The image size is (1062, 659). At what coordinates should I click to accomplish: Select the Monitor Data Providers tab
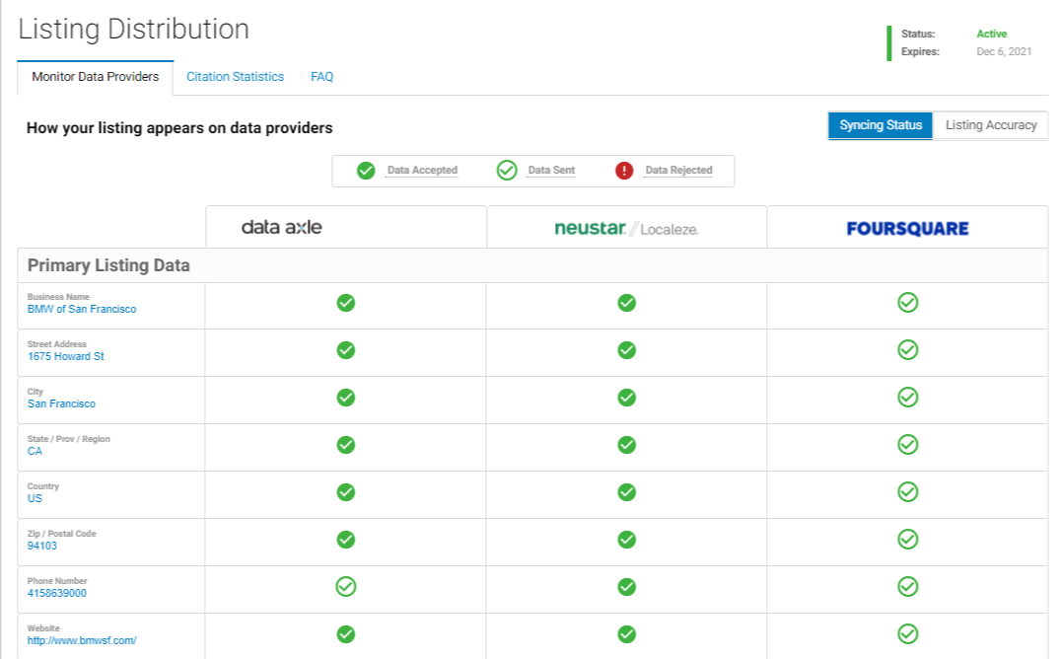point(95,77)
